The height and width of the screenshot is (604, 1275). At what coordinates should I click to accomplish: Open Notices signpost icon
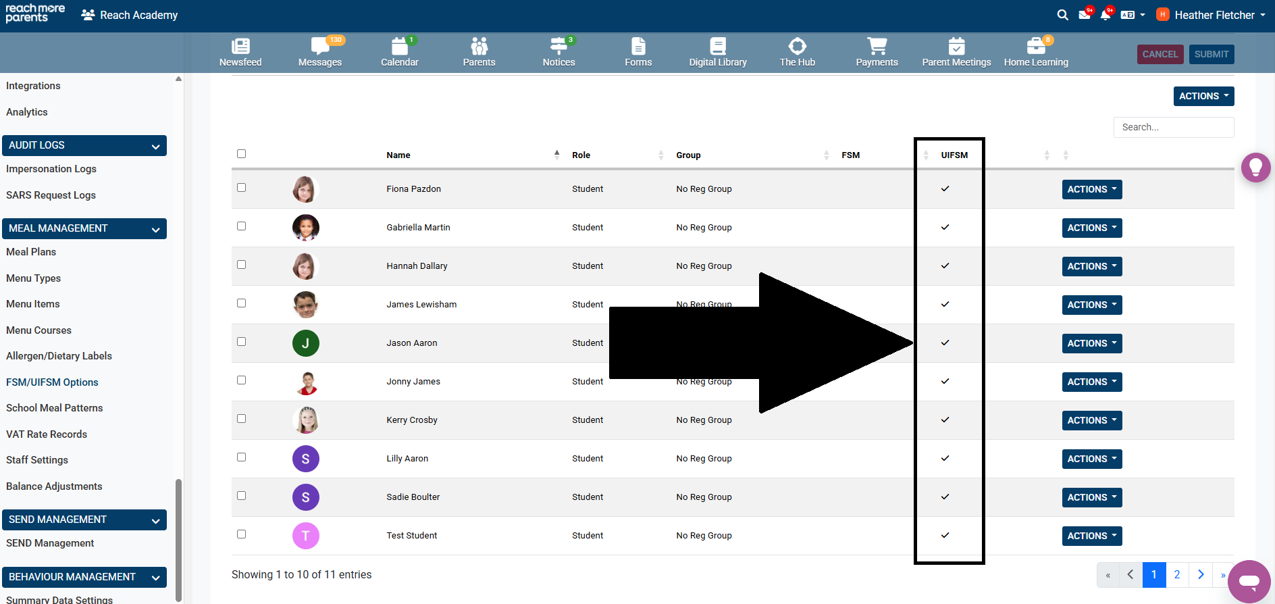pos(558,47)
